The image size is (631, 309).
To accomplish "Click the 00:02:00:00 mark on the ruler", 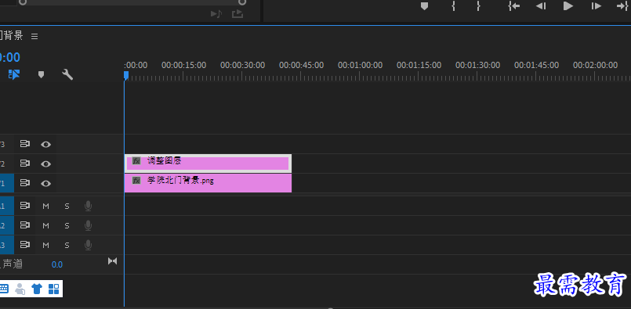I will 595,65.
